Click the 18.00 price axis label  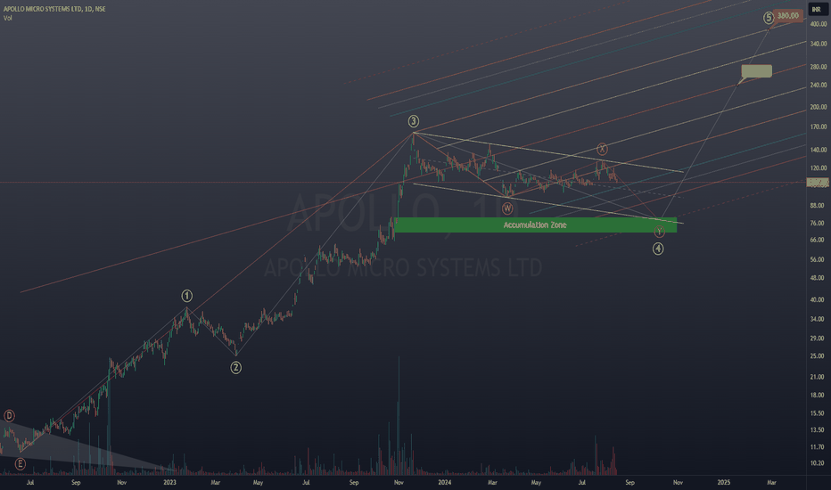pyautogui.click(x=817, y=396)
